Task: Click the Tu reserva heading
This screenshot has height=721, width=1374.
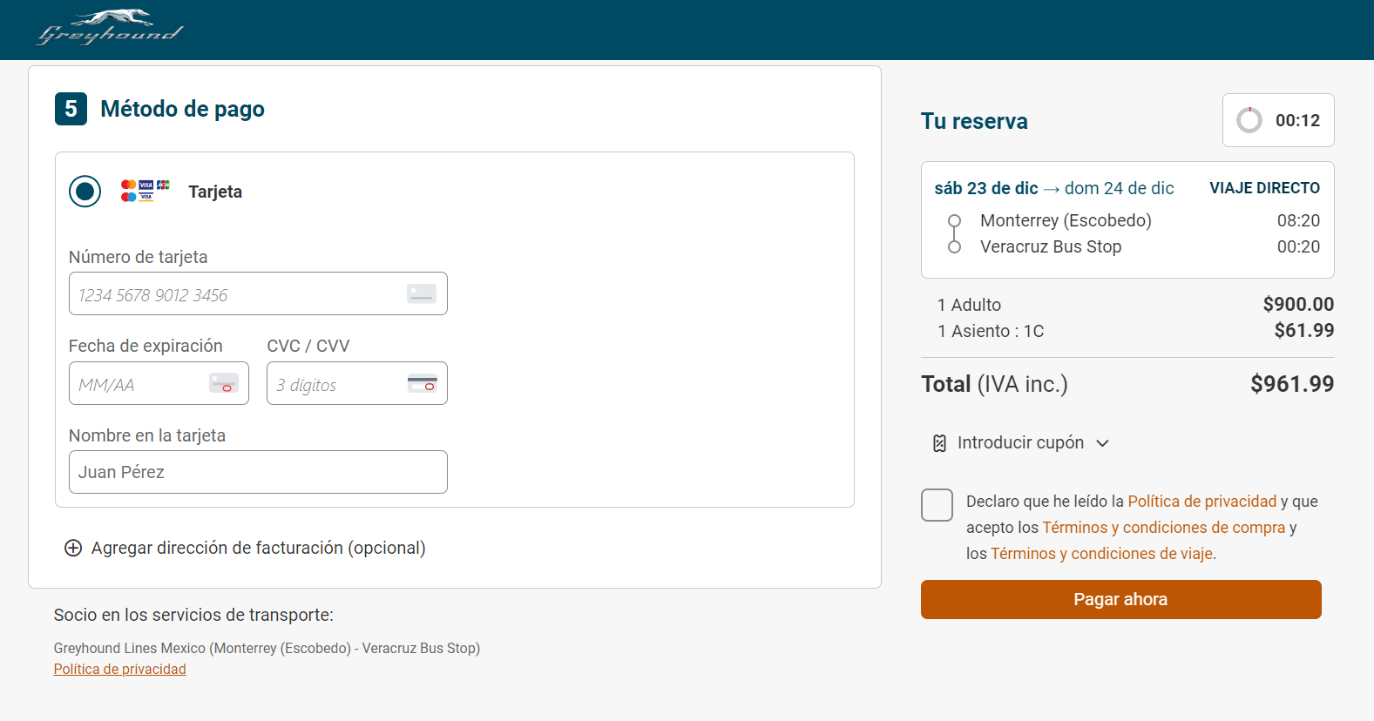Action: point(974,121)
